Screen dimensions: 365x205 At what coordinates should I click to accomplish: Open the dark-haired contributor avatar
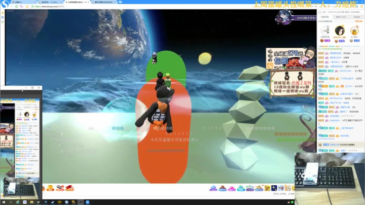pyautogui.click(x=340, y=30)
